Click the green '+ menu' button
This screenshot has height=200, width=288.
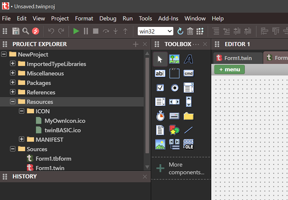[229, 69]
